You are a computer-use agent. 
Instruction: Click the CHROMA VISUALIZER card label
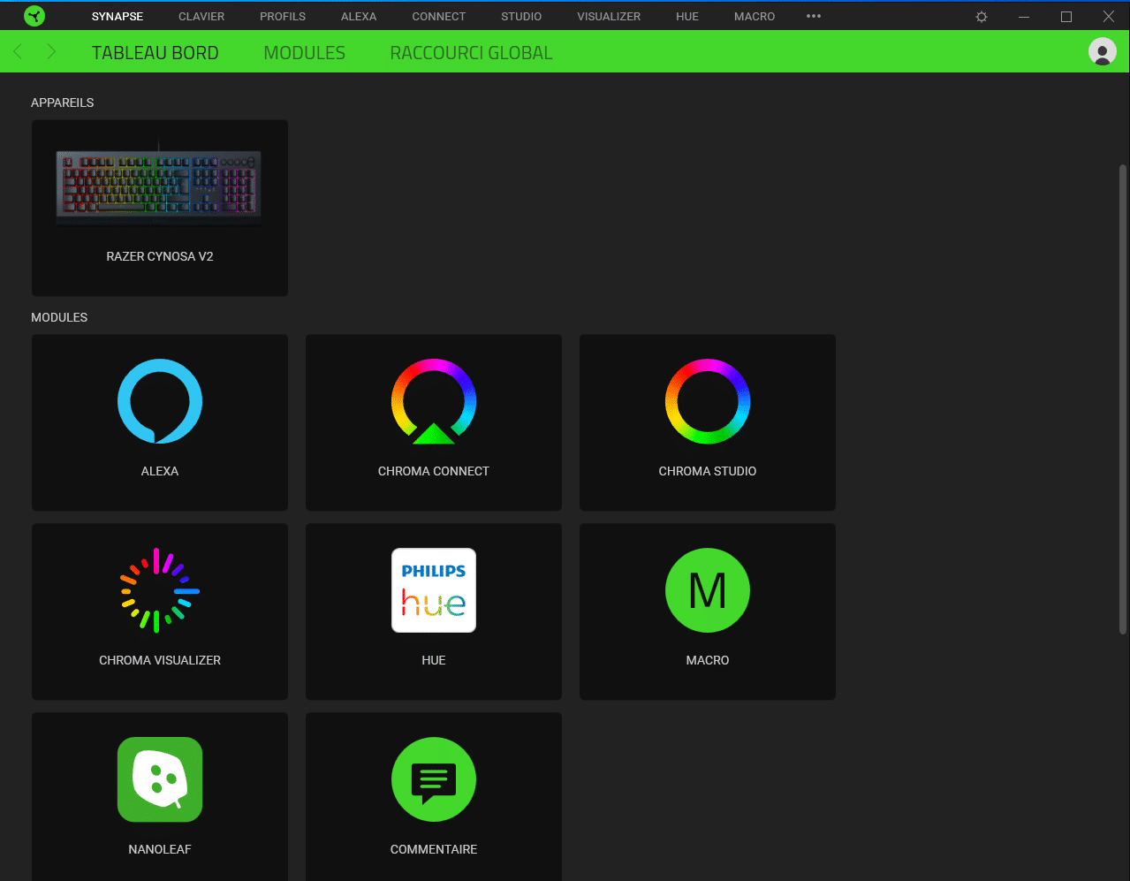(x=160, y=660)
